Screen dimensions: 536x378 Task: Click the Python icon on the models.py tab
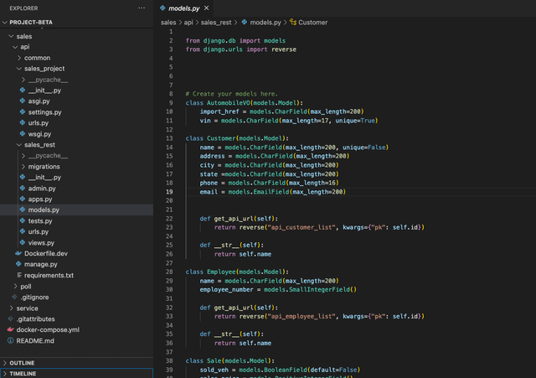point(162,8)
